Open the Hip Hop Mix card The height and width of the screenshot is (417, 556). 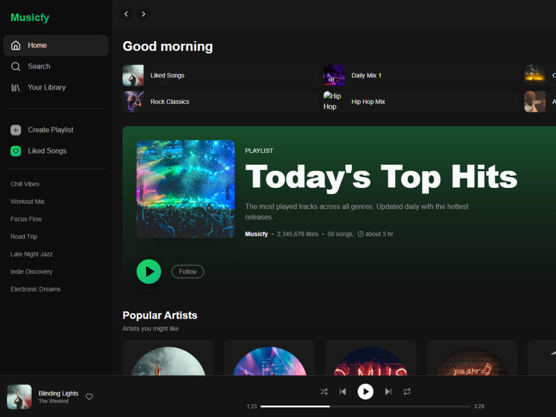pos(421,102)
